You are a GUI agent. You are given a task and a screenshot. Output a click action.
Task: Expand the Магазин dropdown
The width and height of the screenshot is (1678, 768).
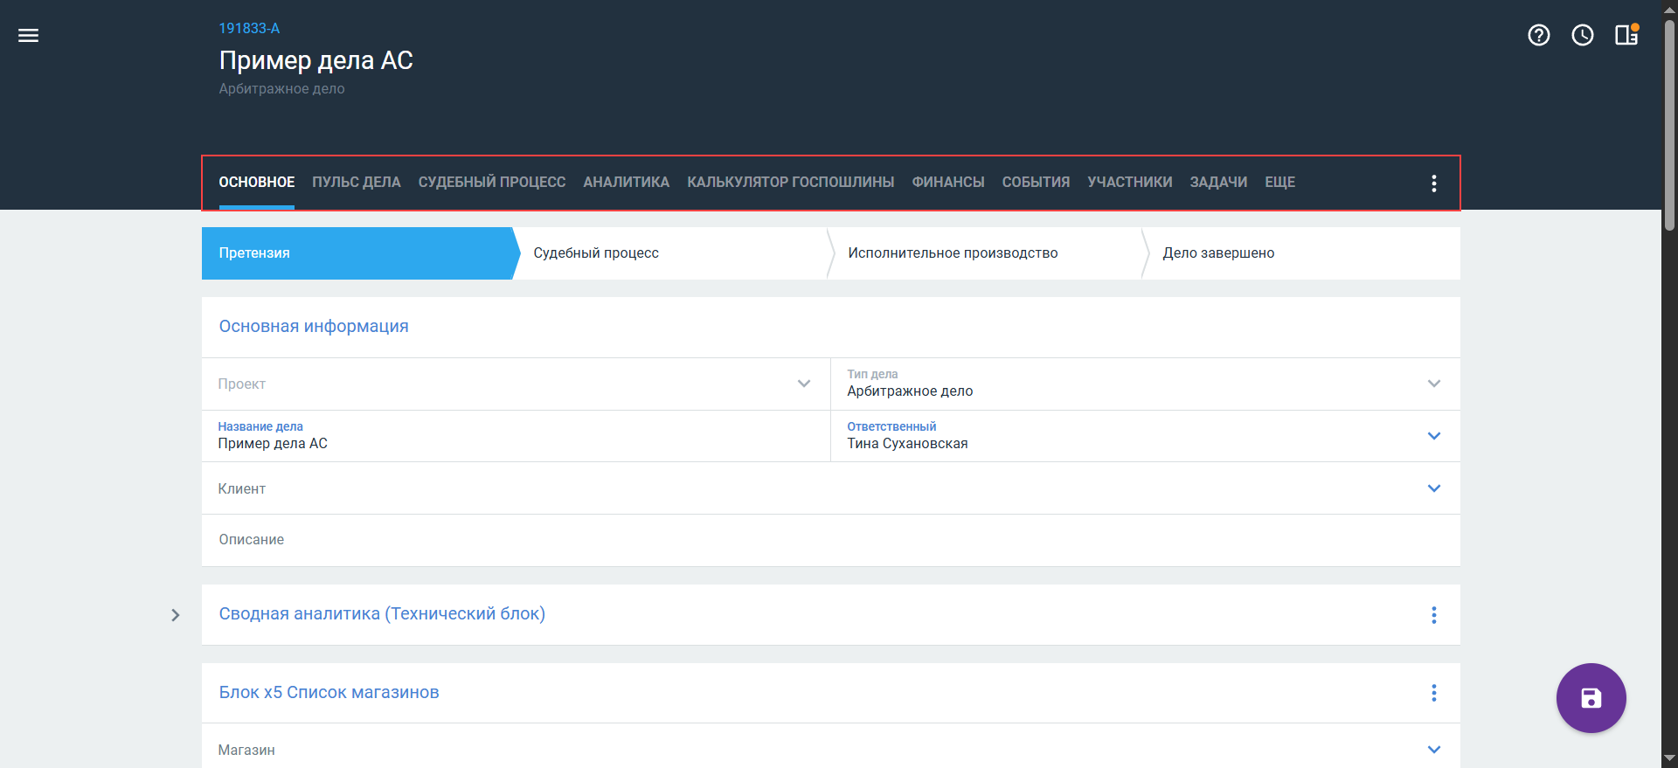[x=1433, y=750]
